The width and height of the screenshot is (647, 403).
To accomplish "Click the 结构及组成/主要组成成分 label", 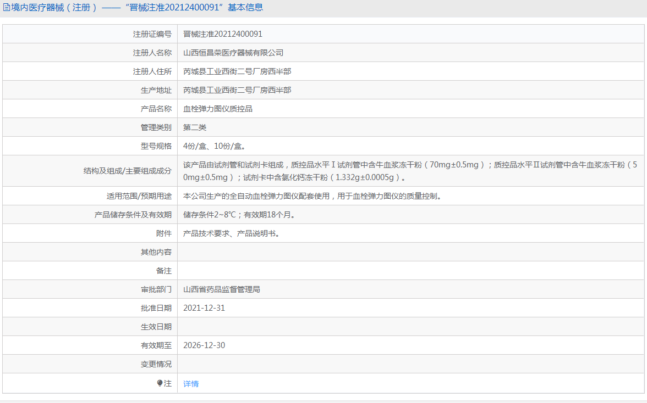I will pos(128,171).
